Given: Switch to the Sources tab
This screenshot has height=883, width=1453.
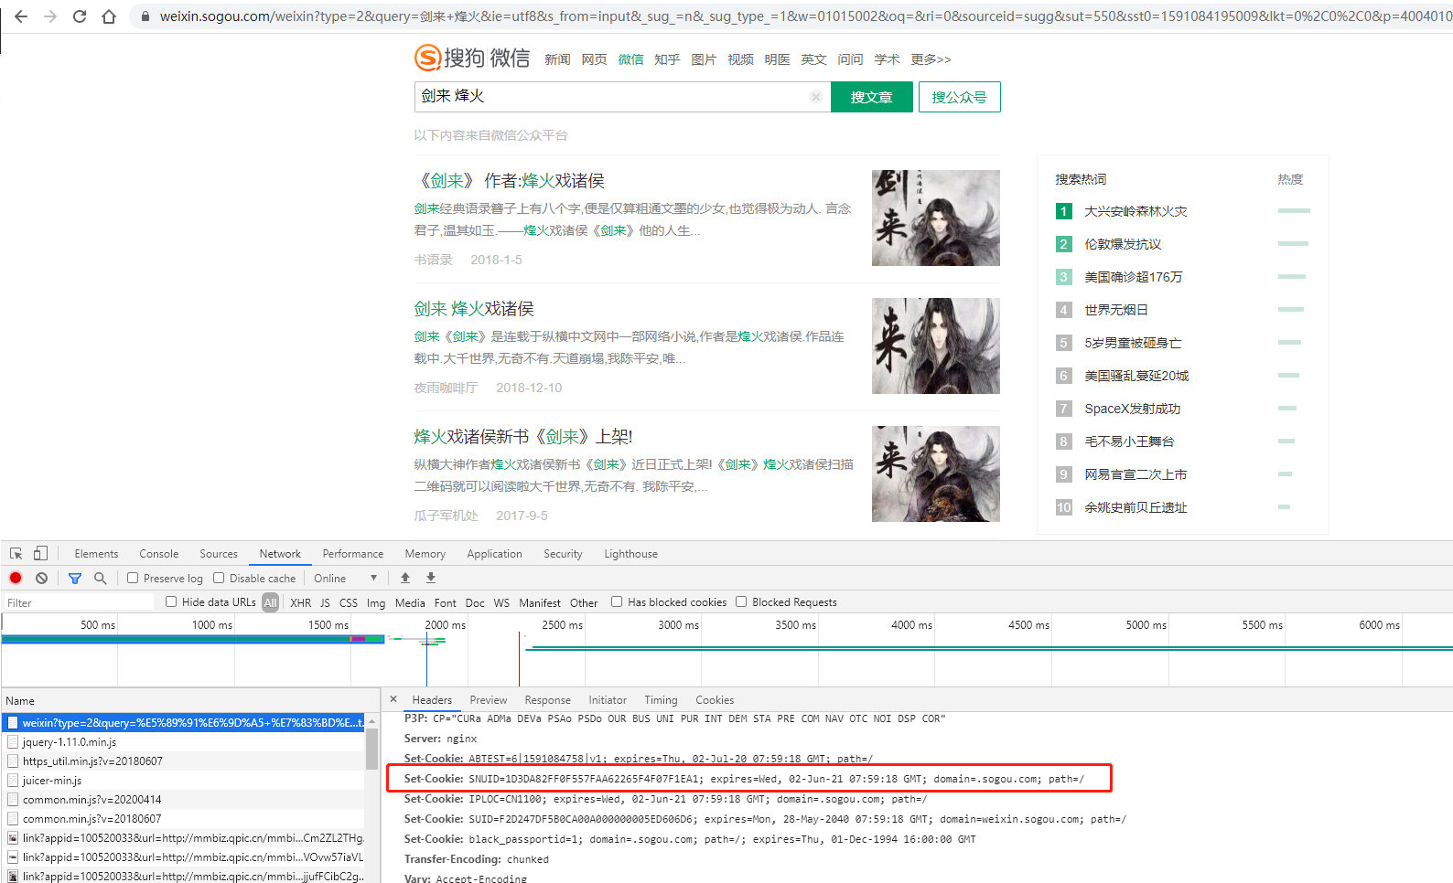Looking at the screenshot, I should [219, 554].
